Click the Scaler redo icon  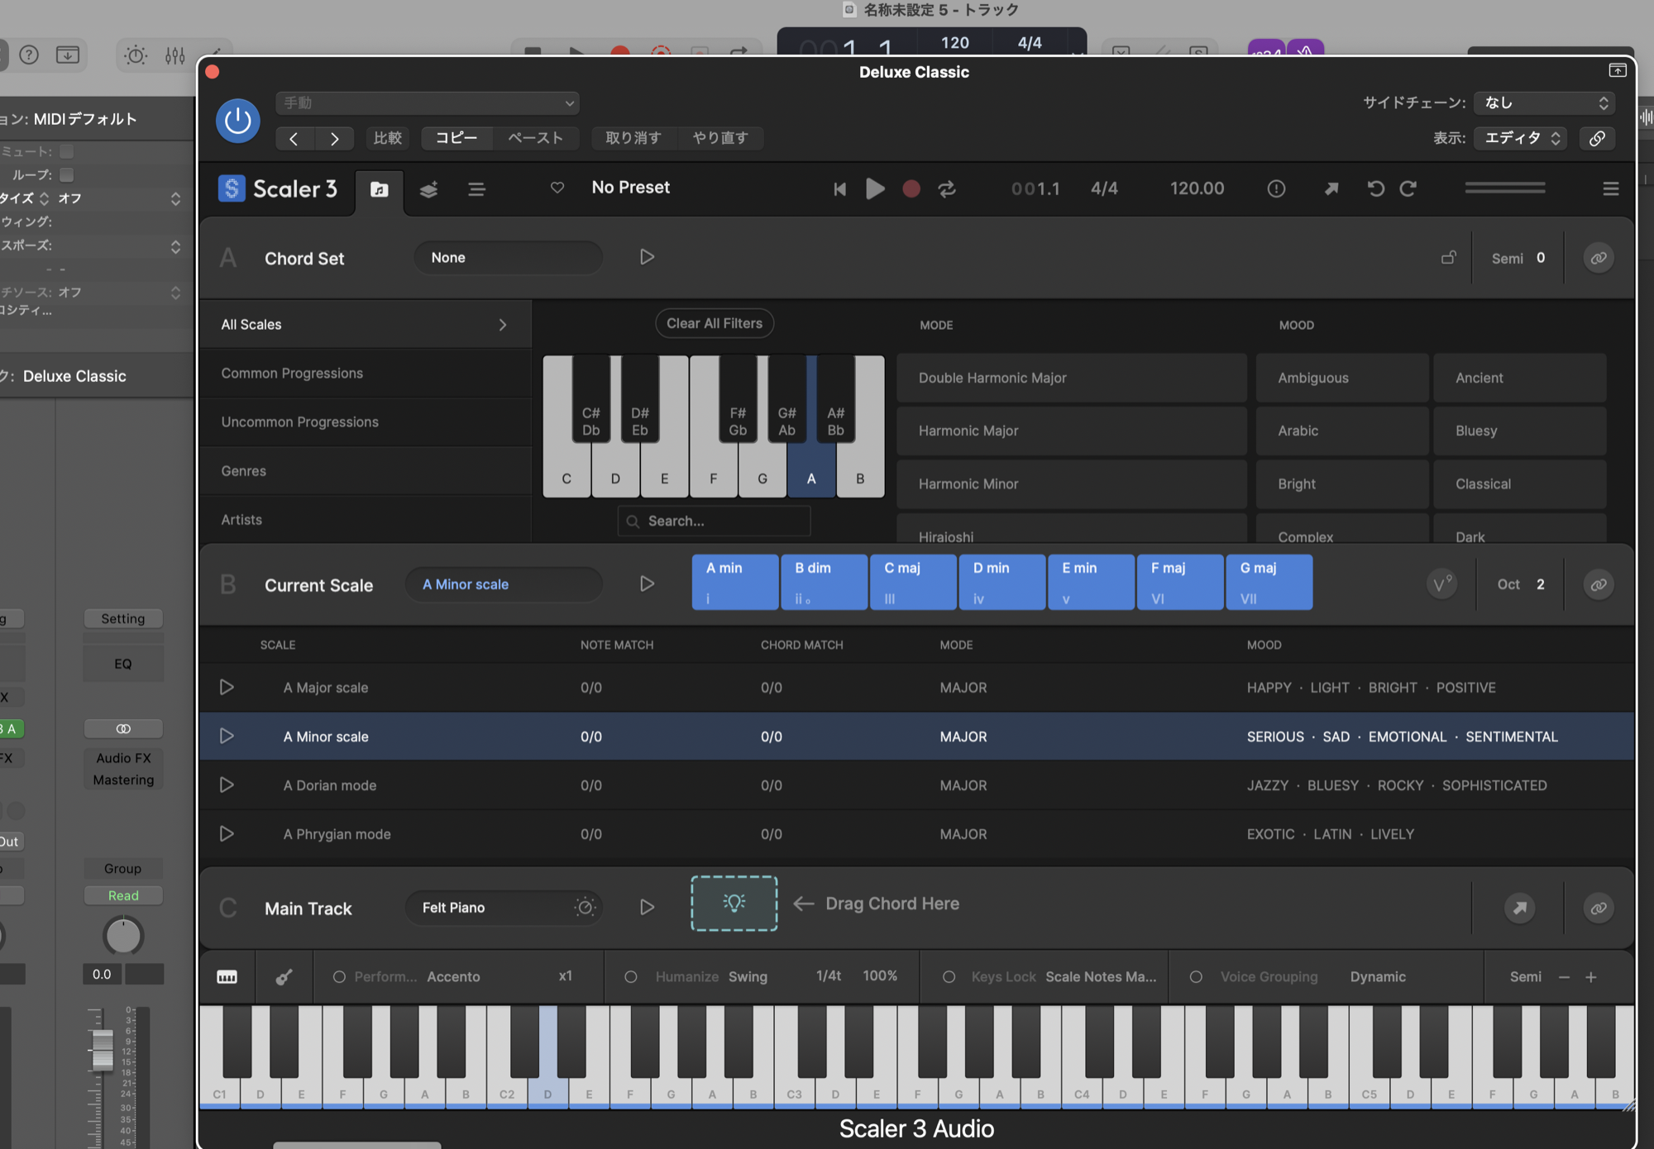1408,188
